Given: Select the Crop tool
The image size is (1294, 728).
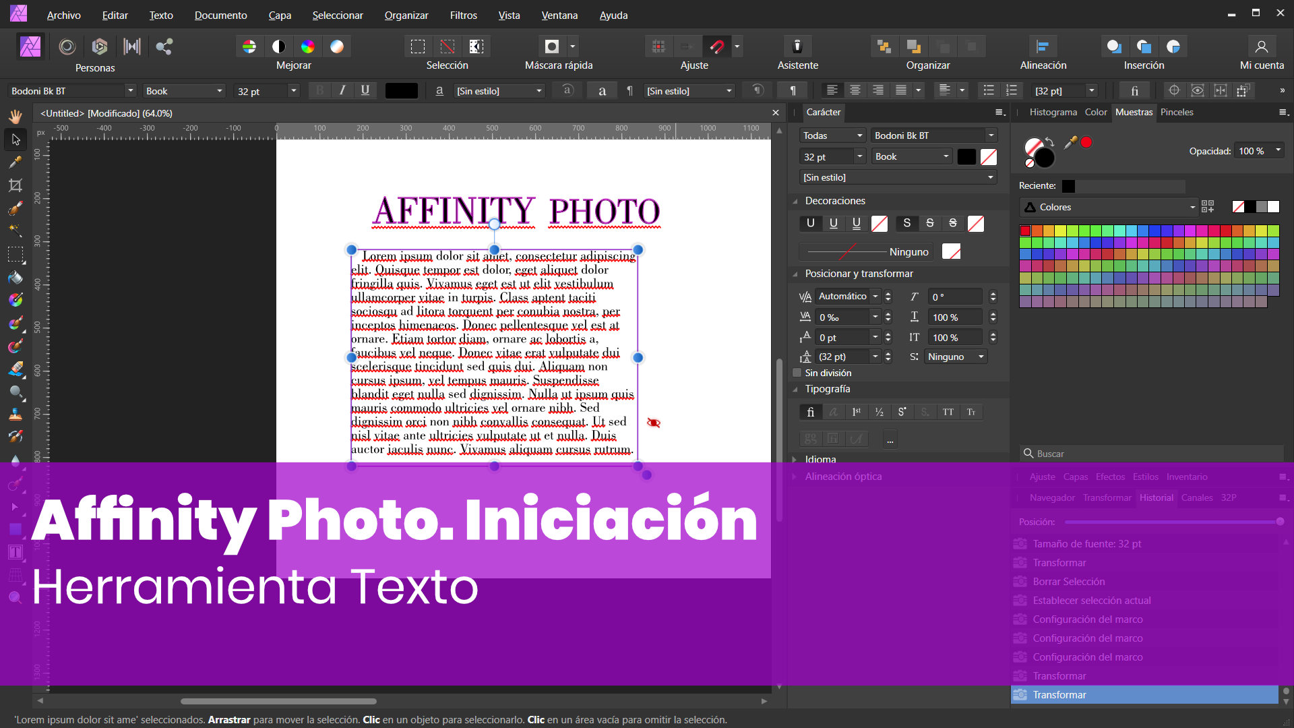Looking at the screenshot, I should [x=16, y=185].
